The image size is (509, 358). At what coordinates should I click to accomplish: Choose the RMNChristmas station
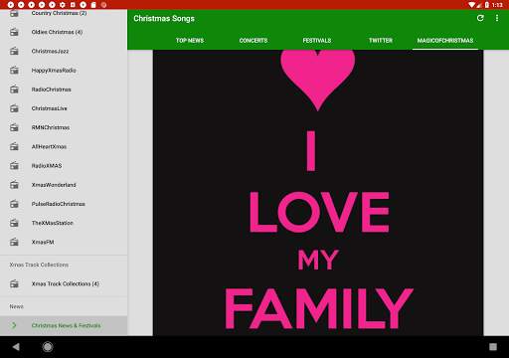pos(64,127)
